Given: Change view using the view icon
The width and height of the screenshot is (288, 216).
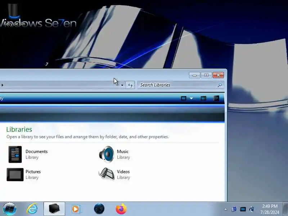Looking at the screenshot, I should coord(184,98).
